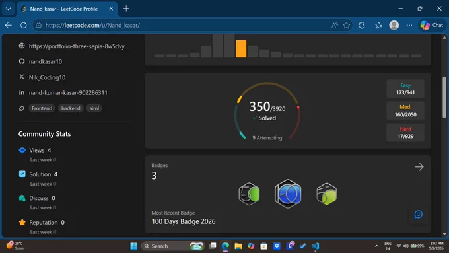Click the 100 Days Badge 2026 text
Viewport: 449px width, 253px height.
184,221
